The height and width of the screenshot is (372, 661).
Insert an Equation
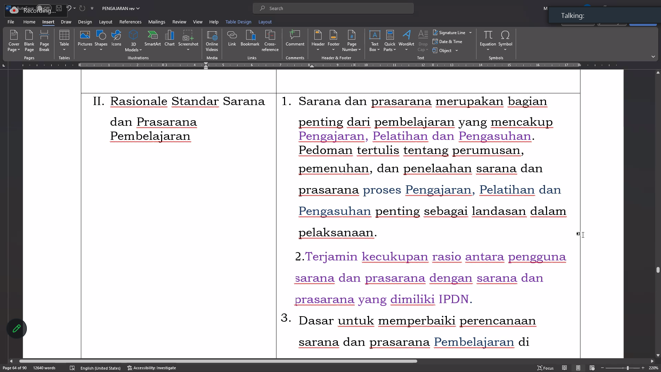pos(488,41)
